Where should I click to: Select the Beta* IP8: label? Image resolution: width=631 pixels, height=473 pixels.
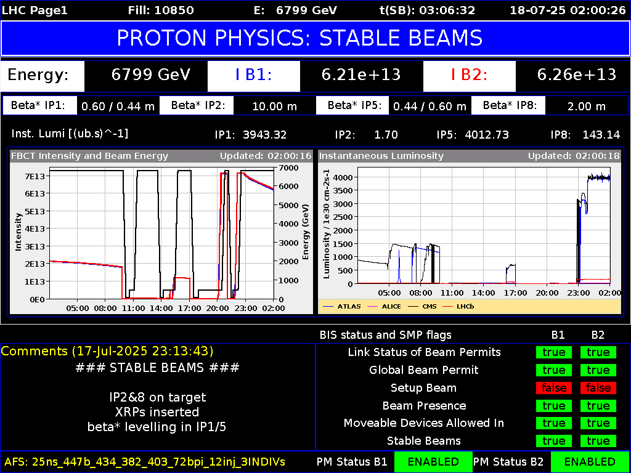point(508,106)
